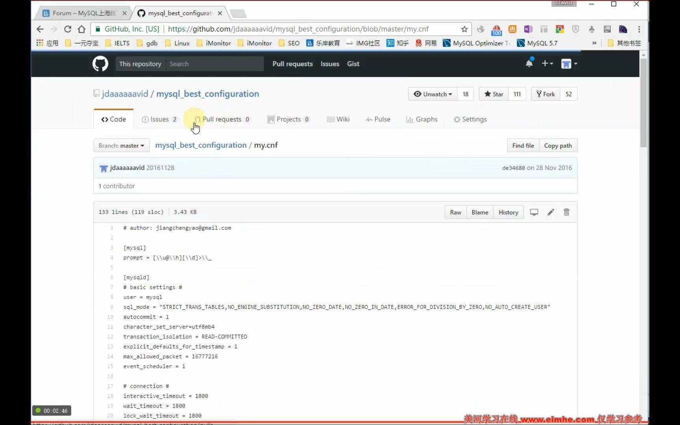Switch to the Code tab
The image size is (680, 425).
[x=113, y=119]
